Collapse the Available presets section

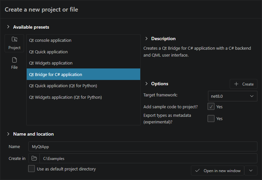tap(8, 27)
